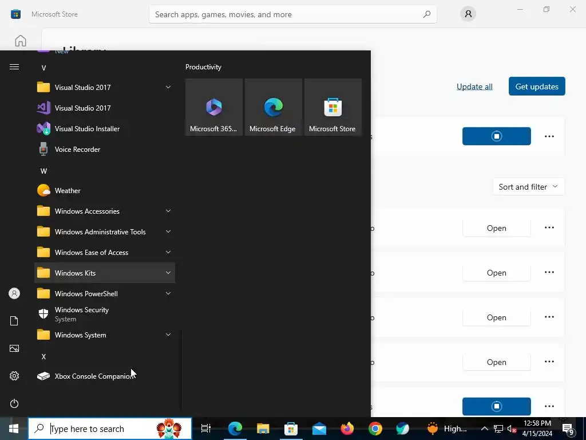The image size is (586, 440).
Task: Click the Get updates button
Action: point(537,87)
